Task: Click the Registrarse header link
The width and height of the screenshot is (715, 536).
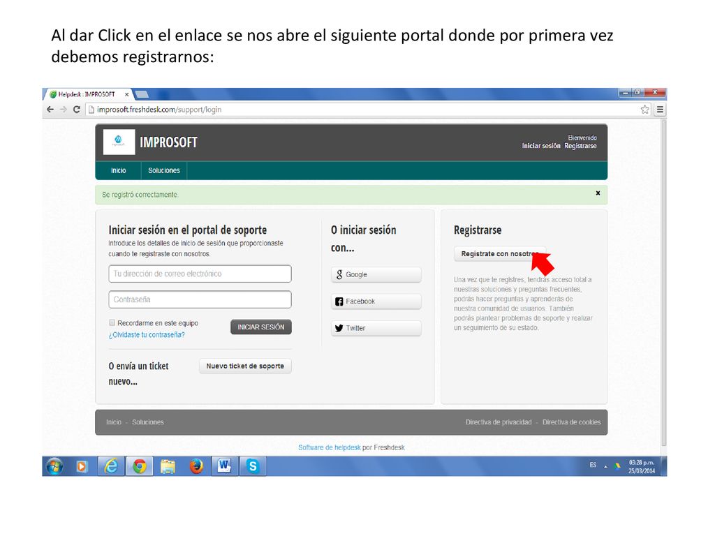Action: pyautogui.click(x=580, y=146)
